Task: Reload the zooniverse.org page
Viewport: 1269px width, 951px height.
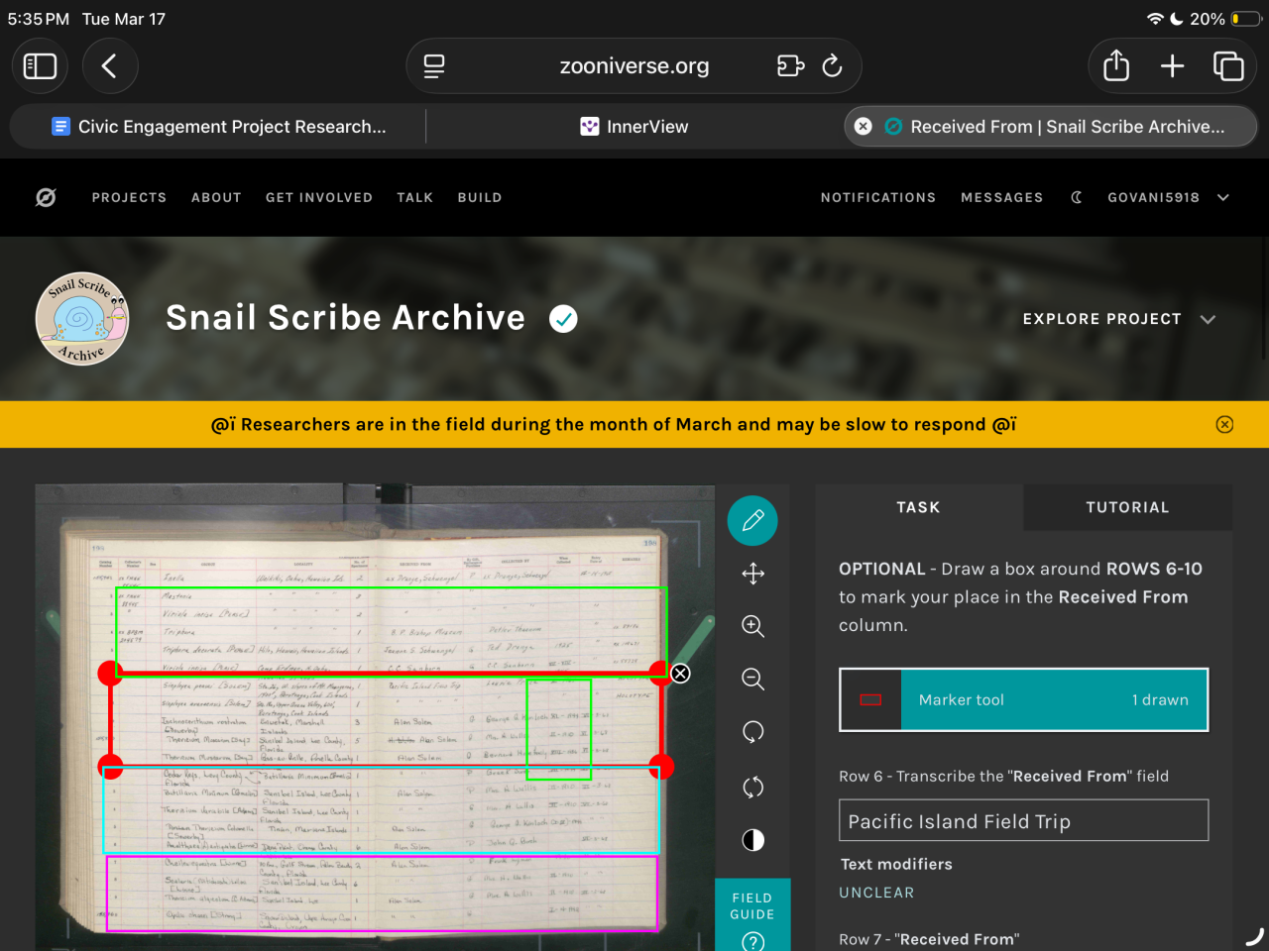Action: [833, 66]
